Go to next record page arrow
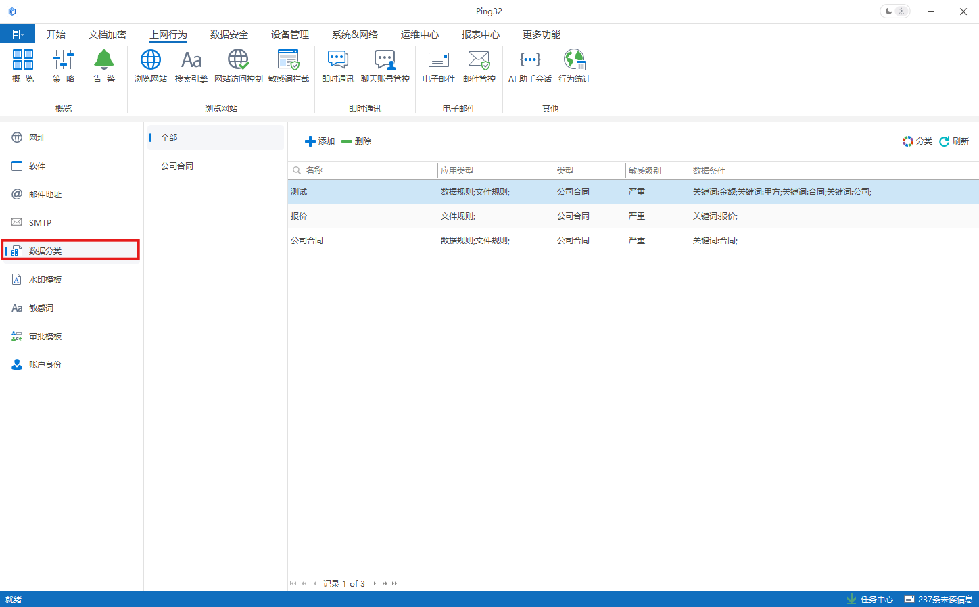Viewport: 979px width, 607px height. (375, 583)
